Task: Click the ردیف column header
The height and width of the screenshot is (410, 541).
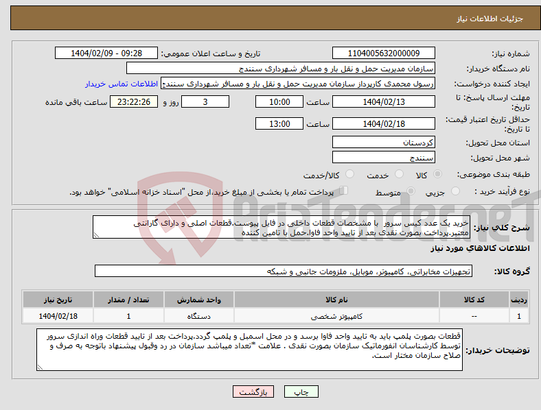Action: pyautogui.click(x=519, y=300)
